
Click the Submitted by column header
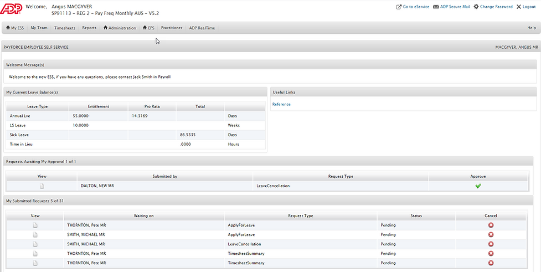pyautogui.click(x=165, y=176)
